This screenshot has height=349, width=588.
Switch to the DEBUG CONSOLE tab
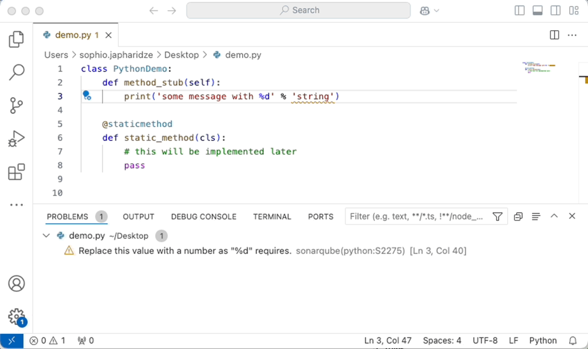pos(203,216)
